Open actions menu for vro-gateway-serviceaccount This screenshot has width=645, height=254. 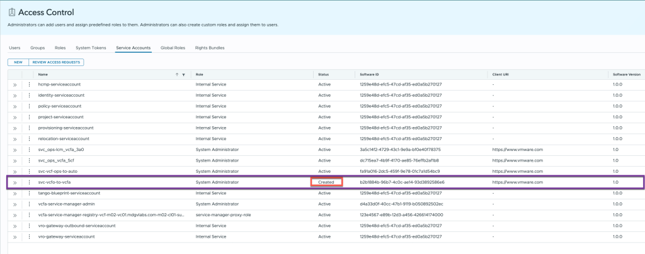pos(29,236)
